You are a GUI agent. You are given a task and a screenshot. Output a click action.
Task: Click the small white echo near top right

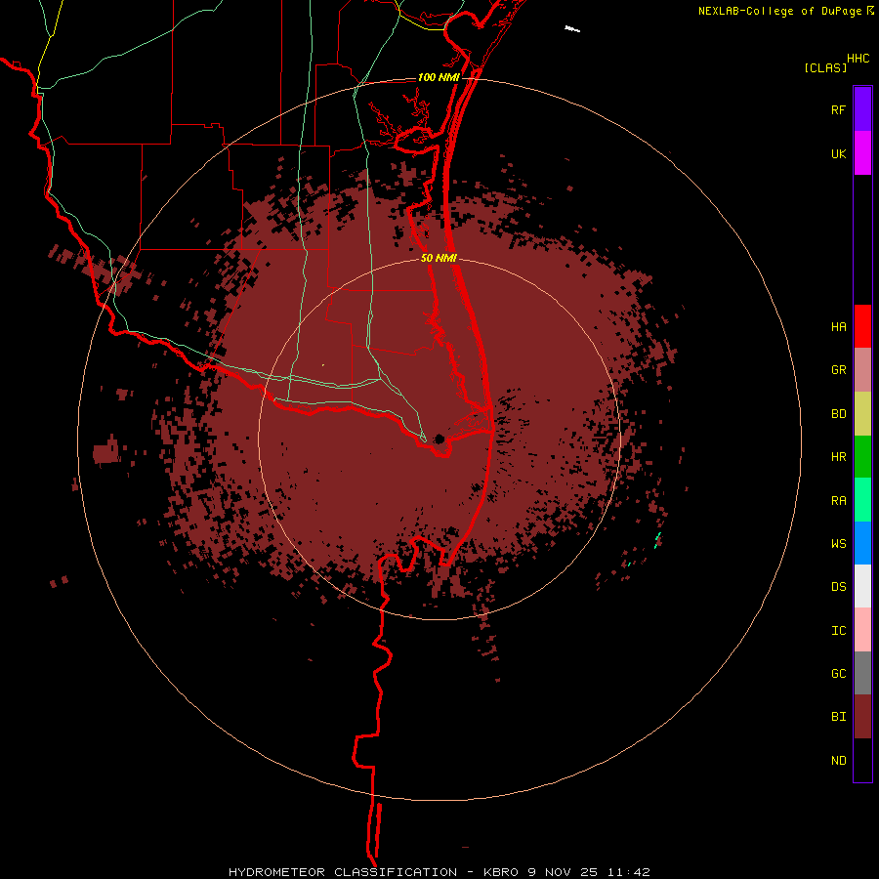[x=571, y=28]
